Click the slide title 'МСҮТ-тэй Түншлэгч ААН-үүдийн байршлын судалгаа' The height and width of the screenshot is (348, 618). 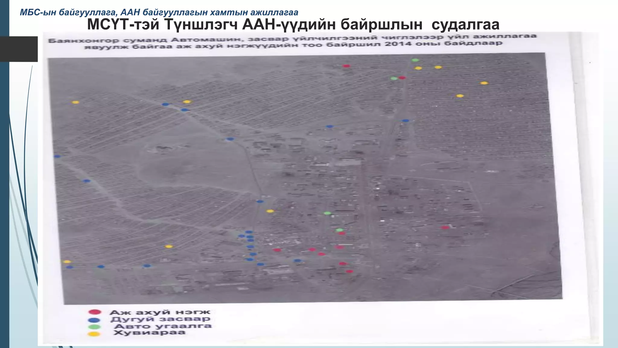pos(293,24)
